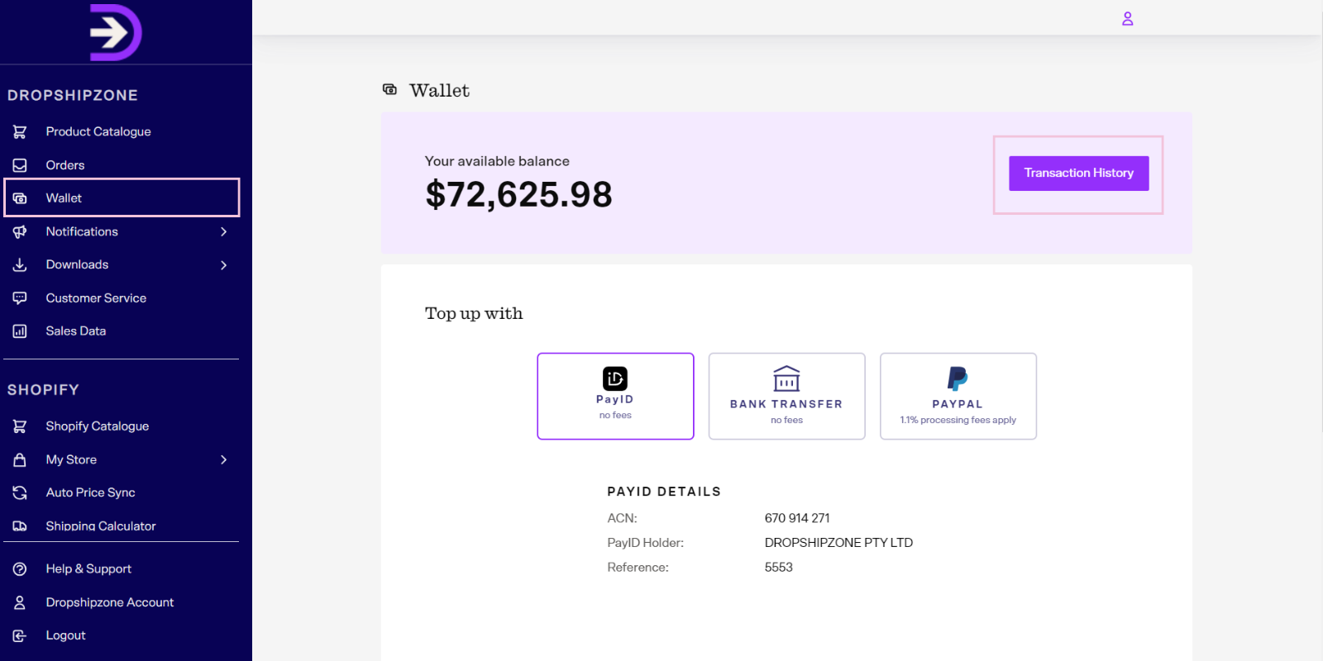This screenshot has height=661, width=1323.
Task: Click the My Store bag icon
Action: [x=20, y=459]
